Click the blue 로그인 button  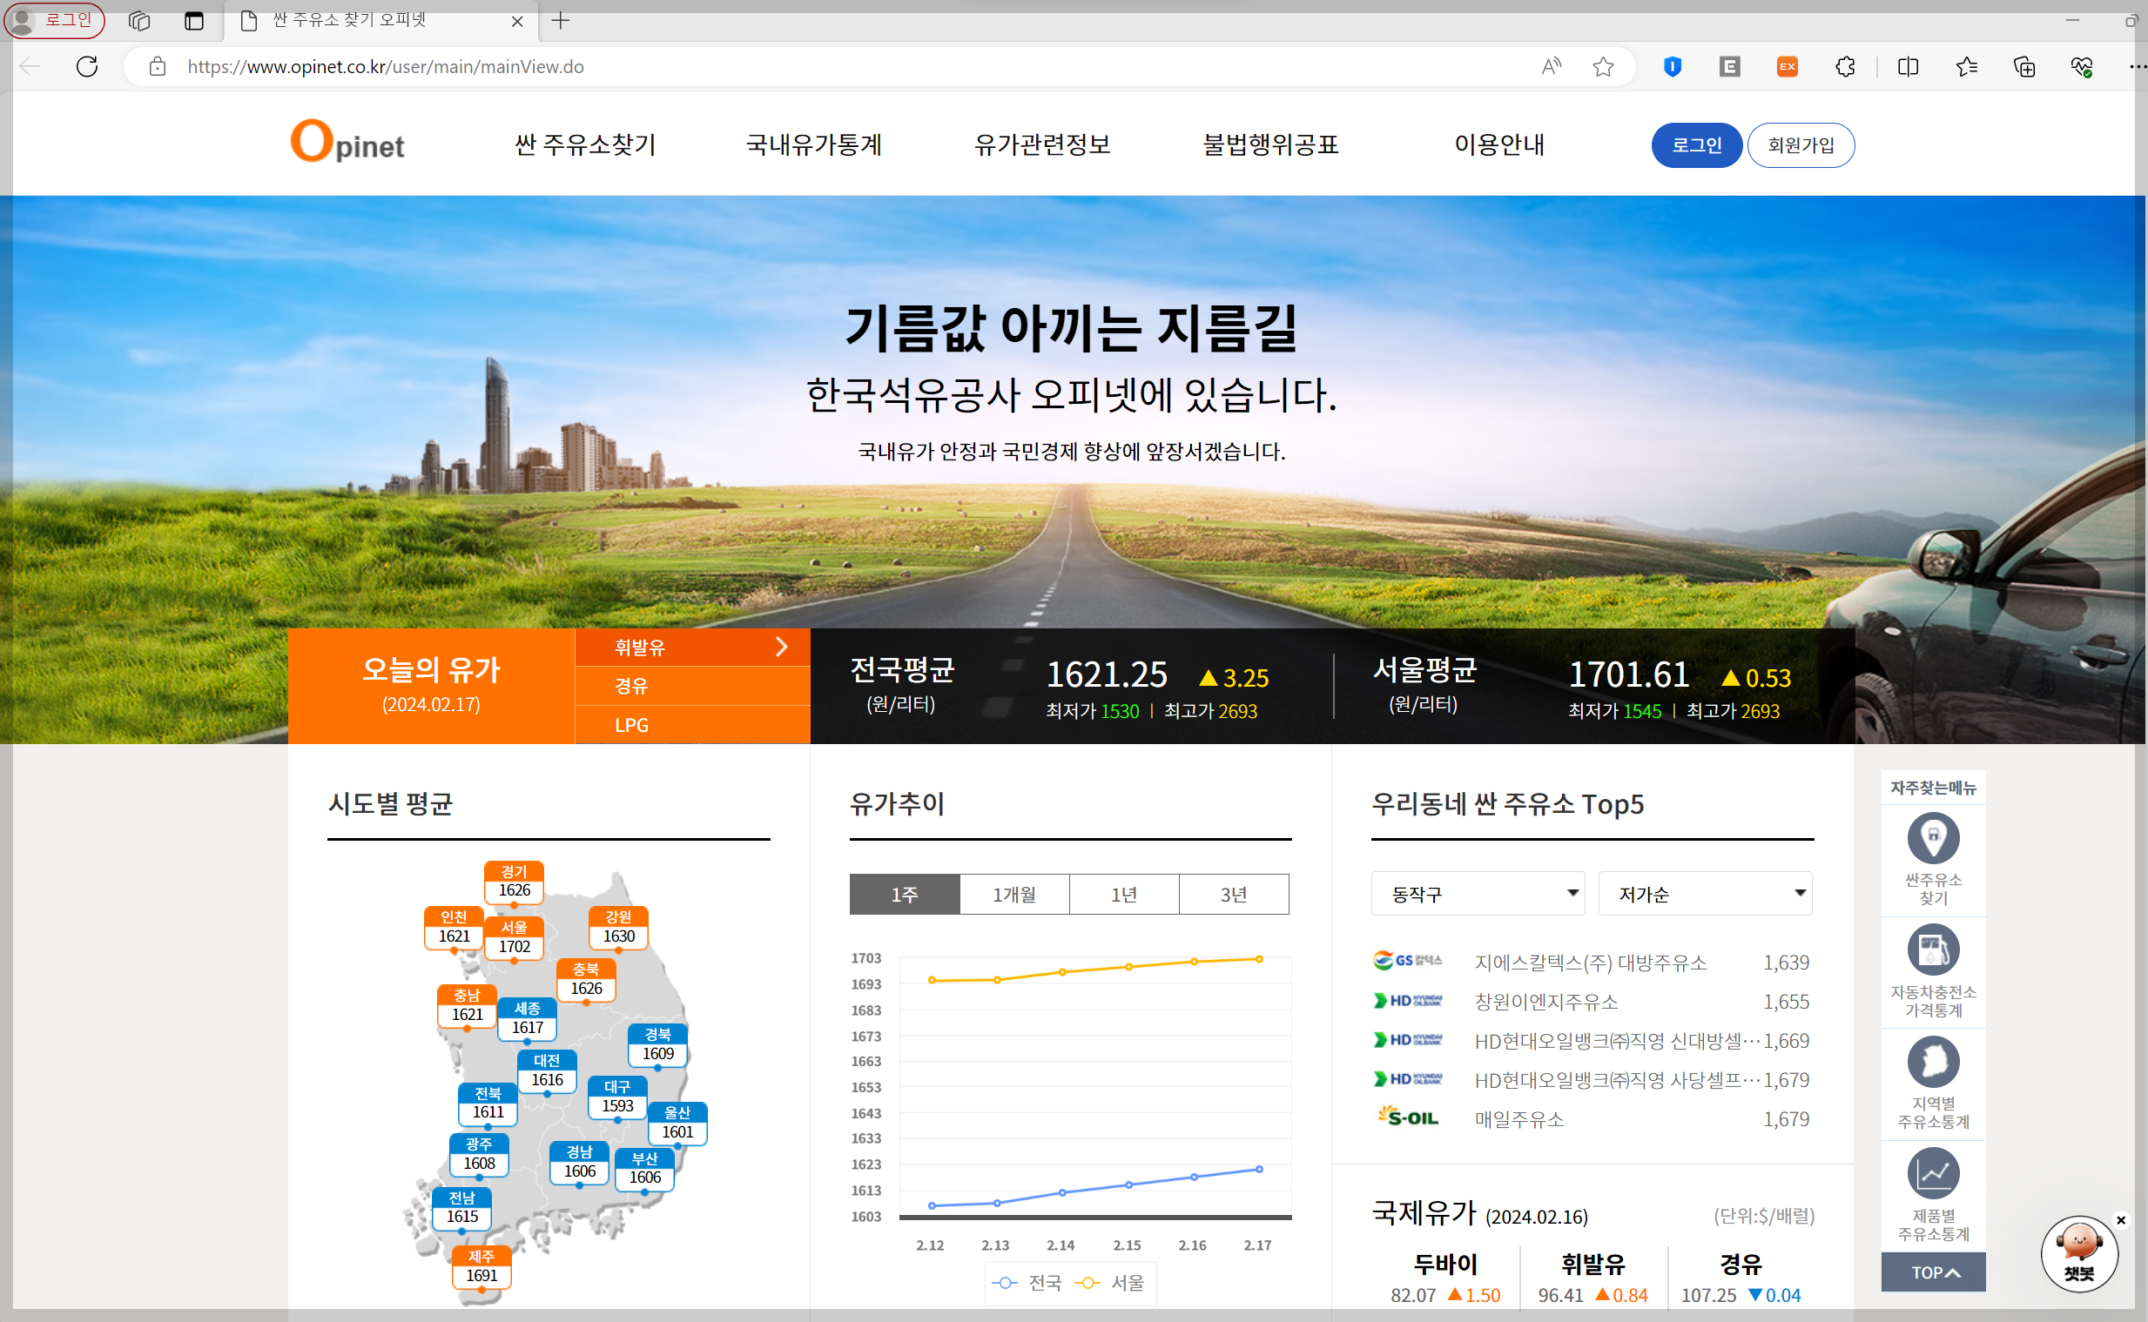1696,145
